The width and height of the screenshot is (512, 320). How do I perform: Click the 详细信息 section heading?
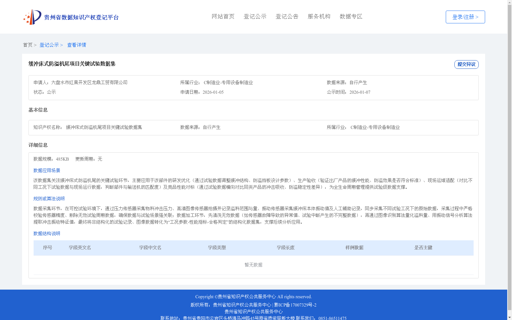(x=38, y=145)
